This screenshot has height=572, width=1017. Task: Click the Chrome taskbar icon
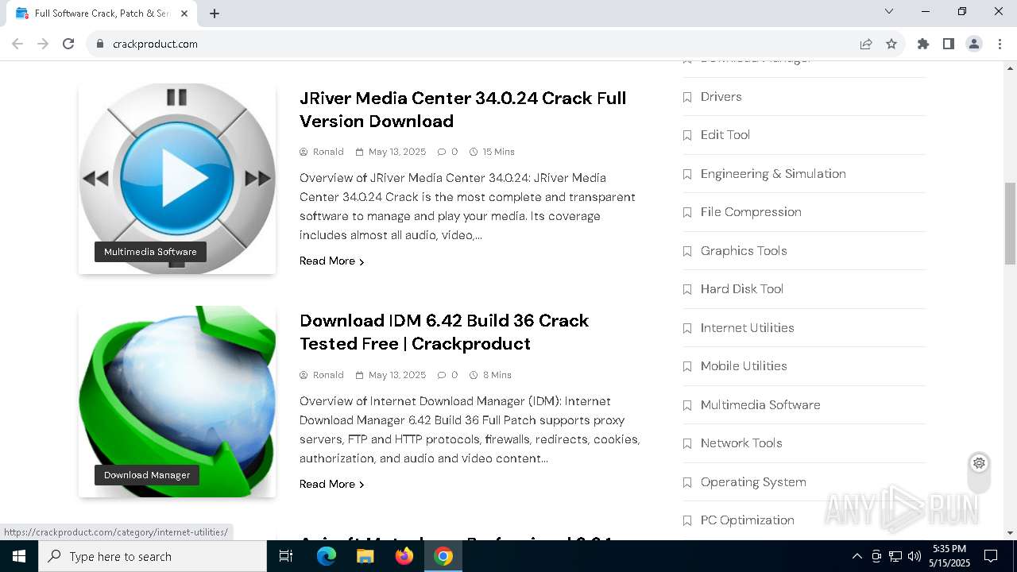(443, 556)
